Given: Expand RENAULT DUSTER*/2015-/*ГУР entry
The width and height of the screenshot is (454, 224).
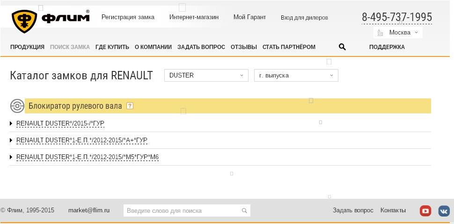Looking at the screenshot, I should [60, 124].
